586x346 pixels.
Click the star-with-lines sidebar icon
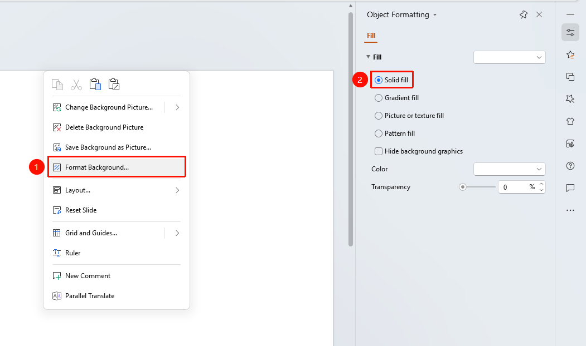pyautogui.click(x=570, y=55)
